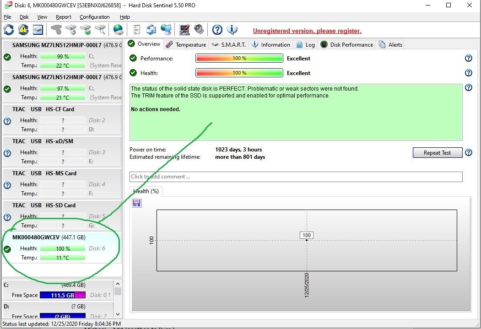The image size is (481, 329).
Task: Save the health graph using floppy icon
Action: [137, 203]
